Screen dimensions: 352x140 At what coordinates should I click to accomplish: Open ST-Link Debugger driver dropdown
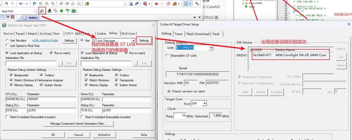point(133,41)
